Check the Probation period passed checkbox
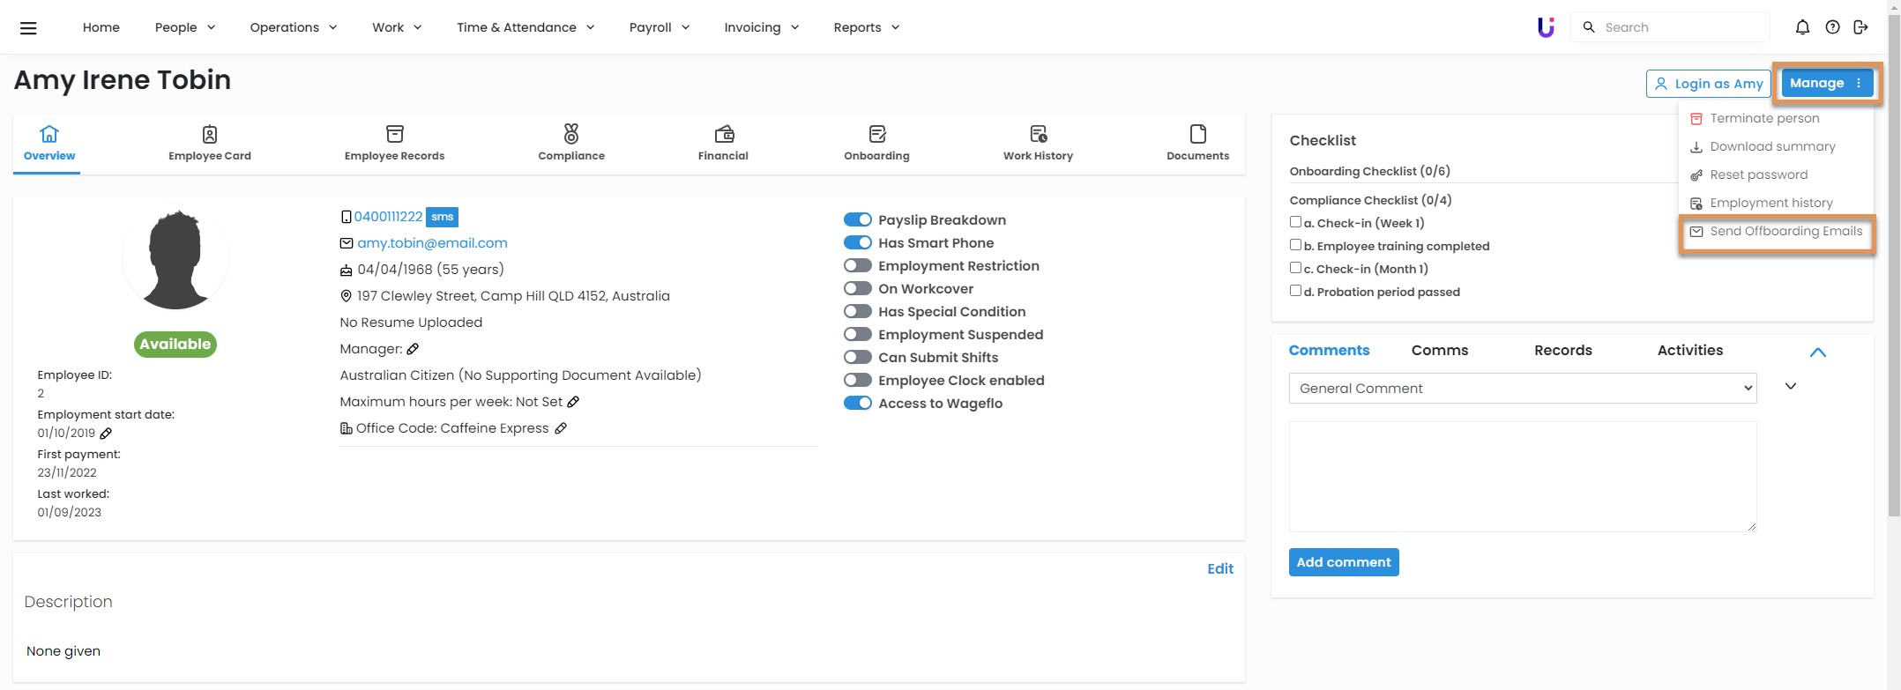Screen dimensions: 1901x690 pos(1295,291)
